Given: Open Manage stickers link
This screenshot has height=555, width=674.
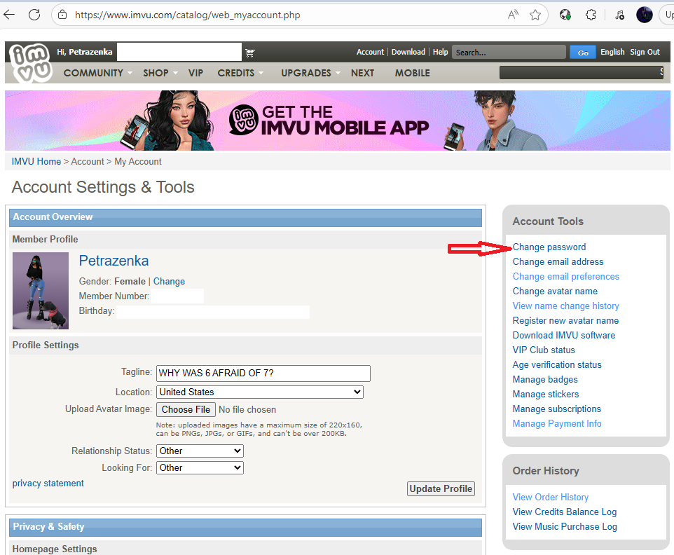Looking at the screenshot, I should click(x=546, y=395).
